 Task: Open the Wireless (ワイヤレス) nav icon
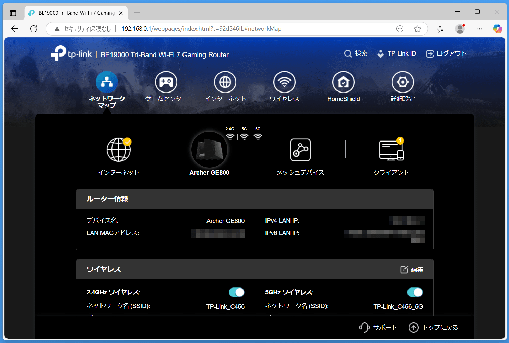coord(284,82)
